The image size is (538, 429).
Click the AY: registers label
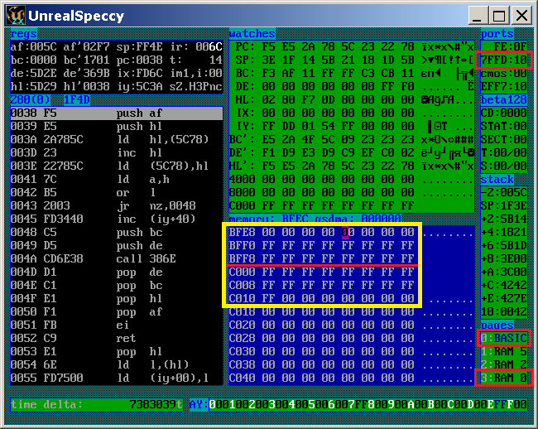[199, 405]
